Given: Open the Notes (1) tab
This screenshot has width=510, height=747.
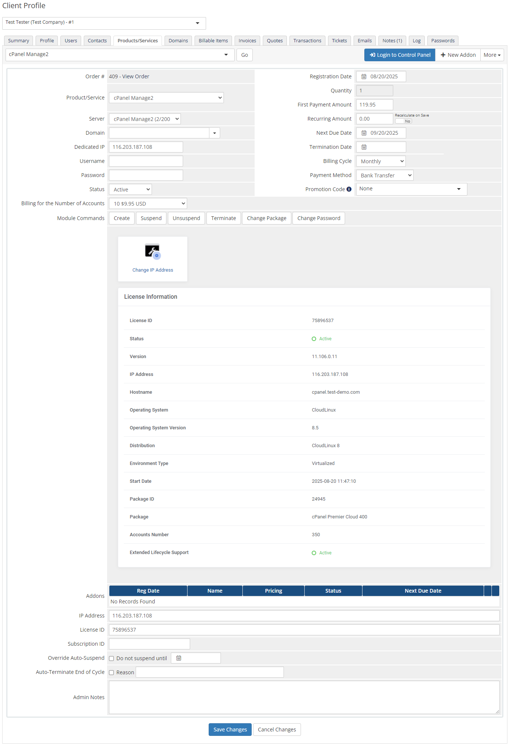Looking at the screenshot, I should click(392, 40).
